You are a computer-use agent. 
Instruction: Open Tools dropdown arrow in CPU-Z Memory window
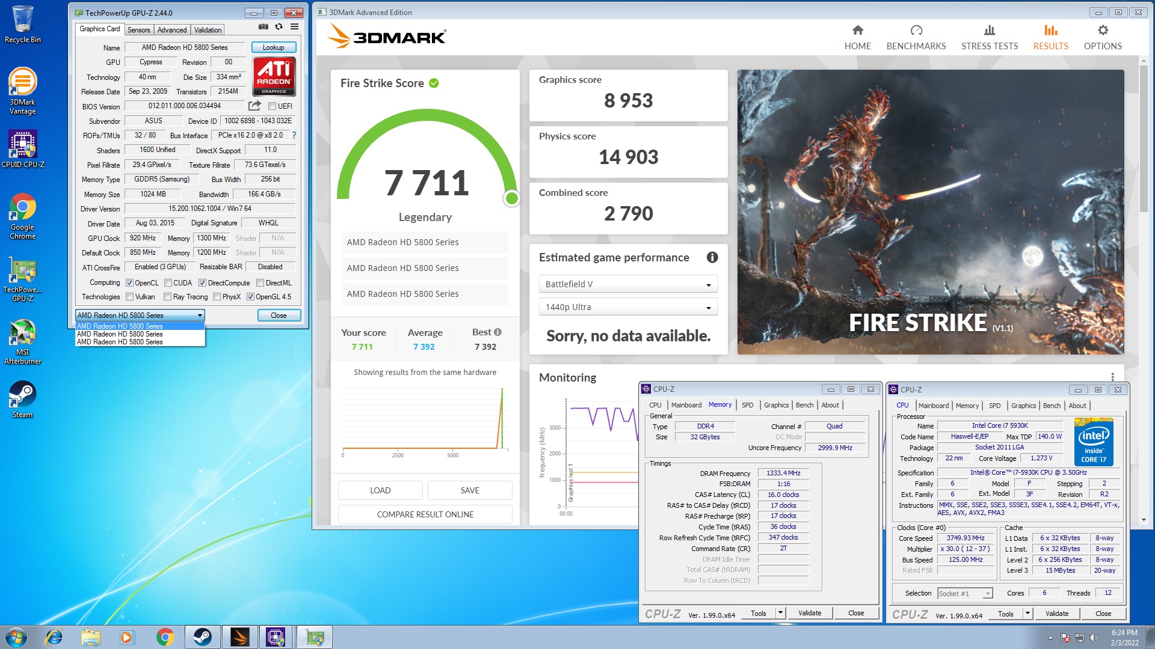[780, 613]
